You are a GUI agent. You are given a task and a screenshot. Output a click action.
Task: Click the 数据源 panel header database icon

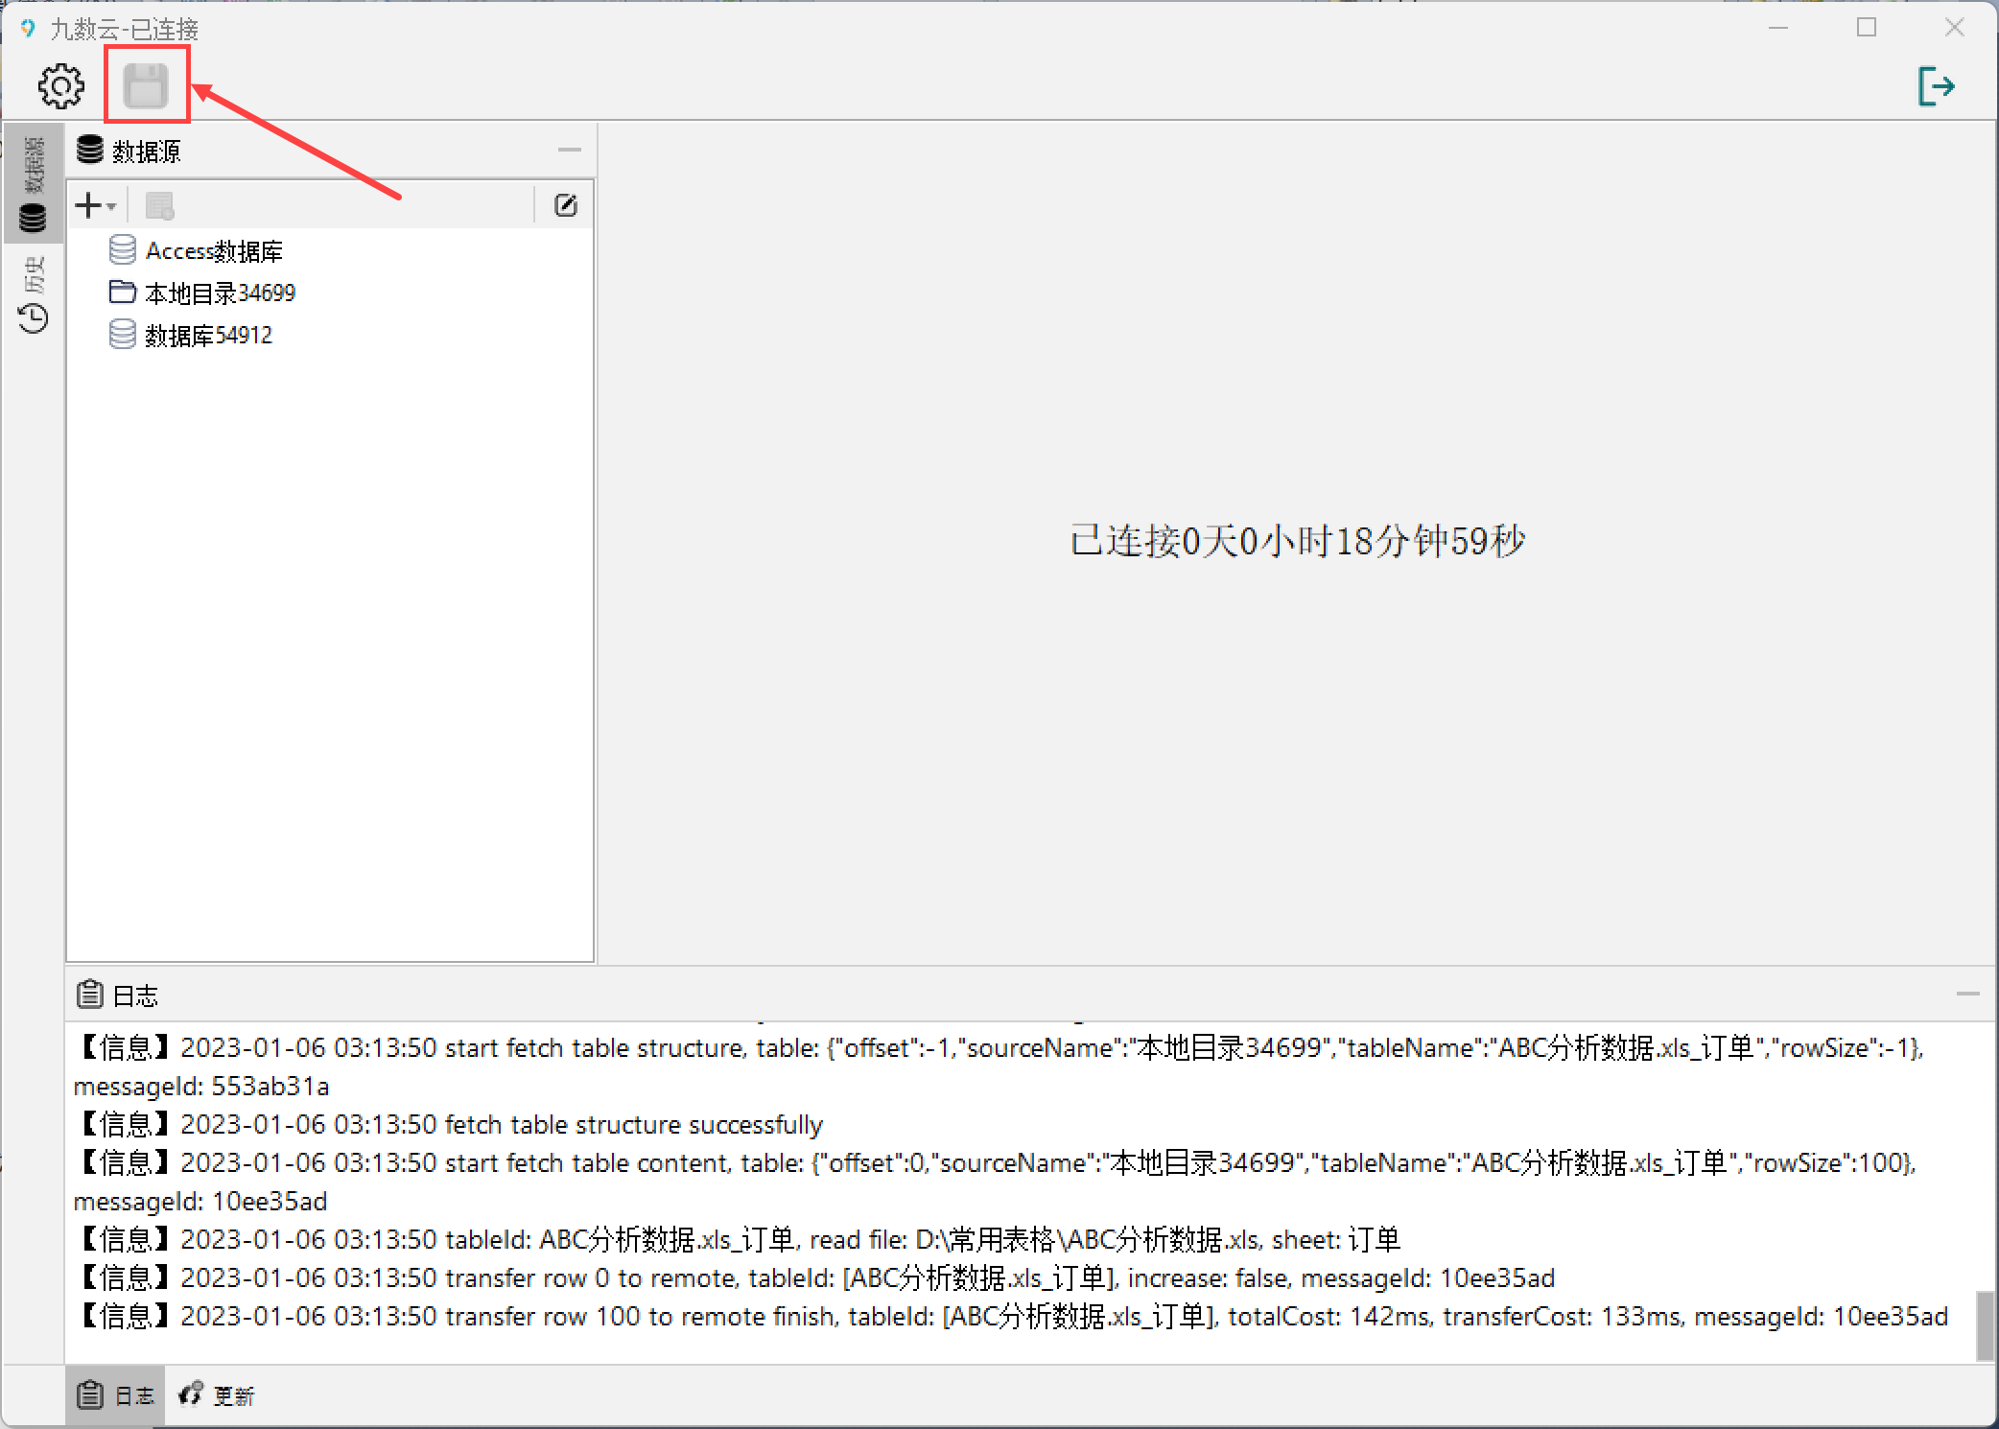click(x=89, y=150)
